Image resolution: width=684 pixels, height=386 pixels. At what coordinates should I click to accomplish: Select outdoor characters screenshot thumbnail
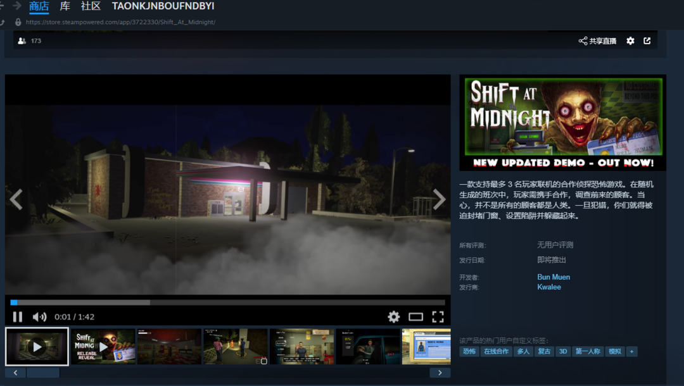236,346
